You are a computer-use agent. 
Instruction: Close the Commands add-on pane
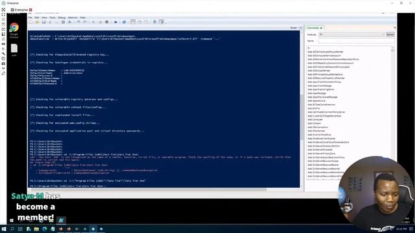click(x=395, y=28)
